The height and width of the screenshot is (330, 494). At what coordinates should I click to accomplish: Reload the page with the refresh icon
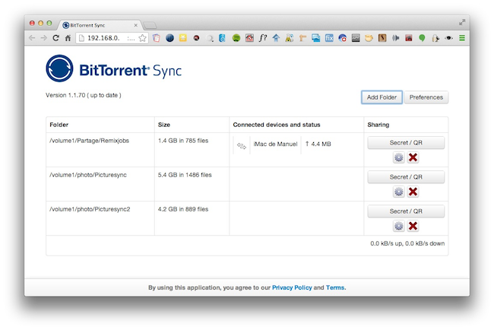[x=55, y=38]
